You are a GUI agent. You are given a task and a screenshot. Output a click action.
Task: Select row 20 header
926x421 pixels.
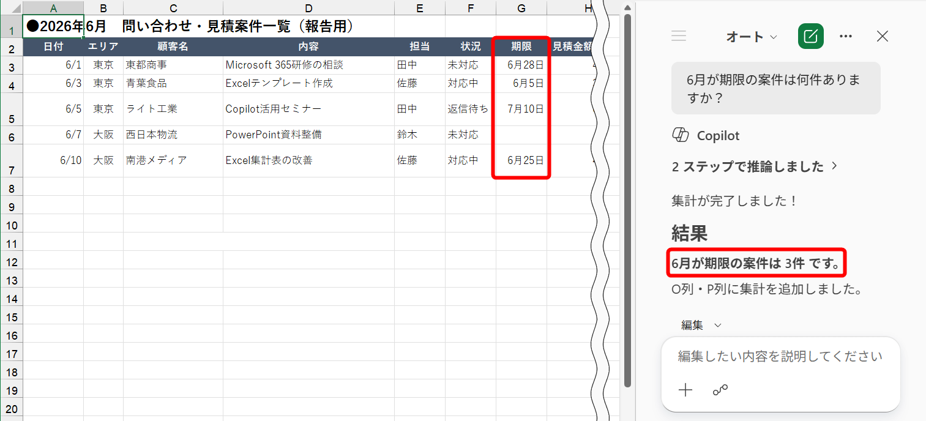click(x=12, y=408)
